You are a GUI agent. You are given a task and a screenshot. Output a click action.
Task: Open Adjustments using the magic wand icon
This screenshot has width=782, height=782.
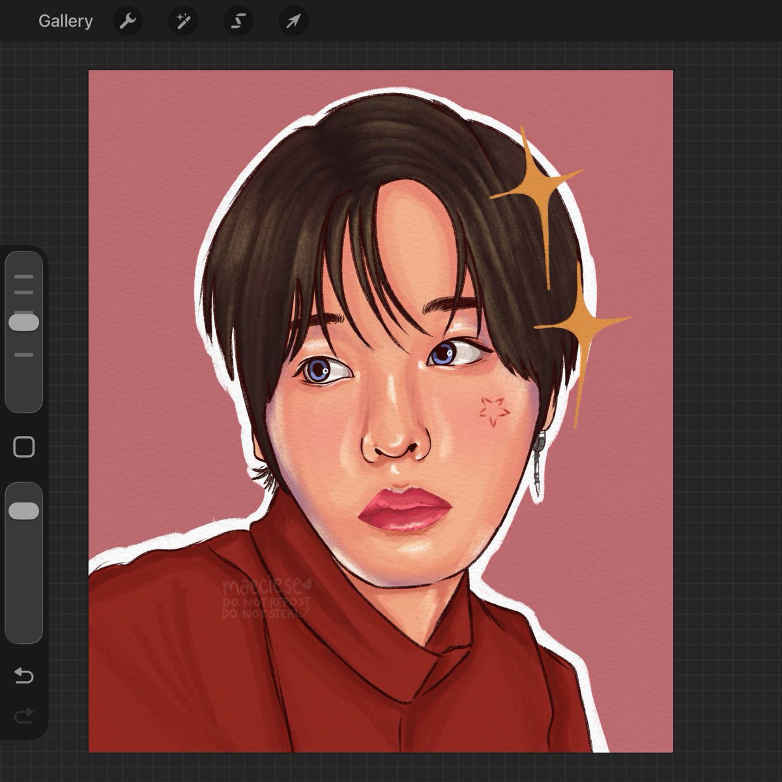(183, 20)
